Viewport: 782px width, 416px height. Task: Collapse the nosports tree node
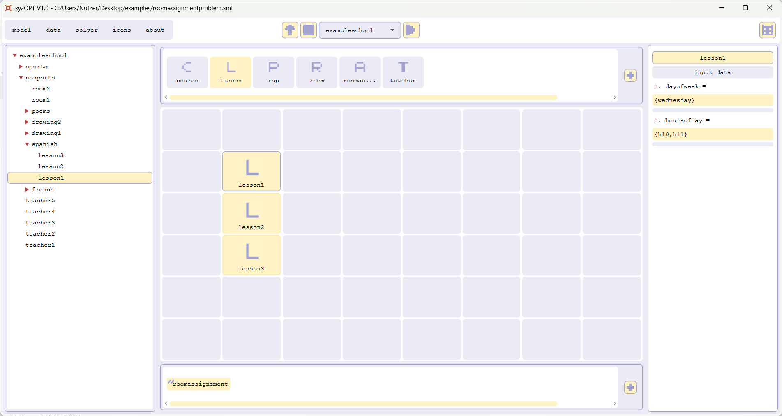click(x=21, y=78)
